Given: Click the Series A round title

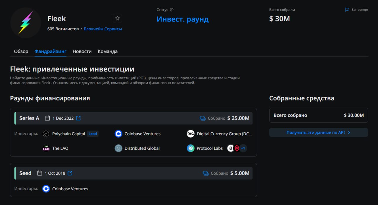Looking at the screenshot, I should click(x=29, y=118).
